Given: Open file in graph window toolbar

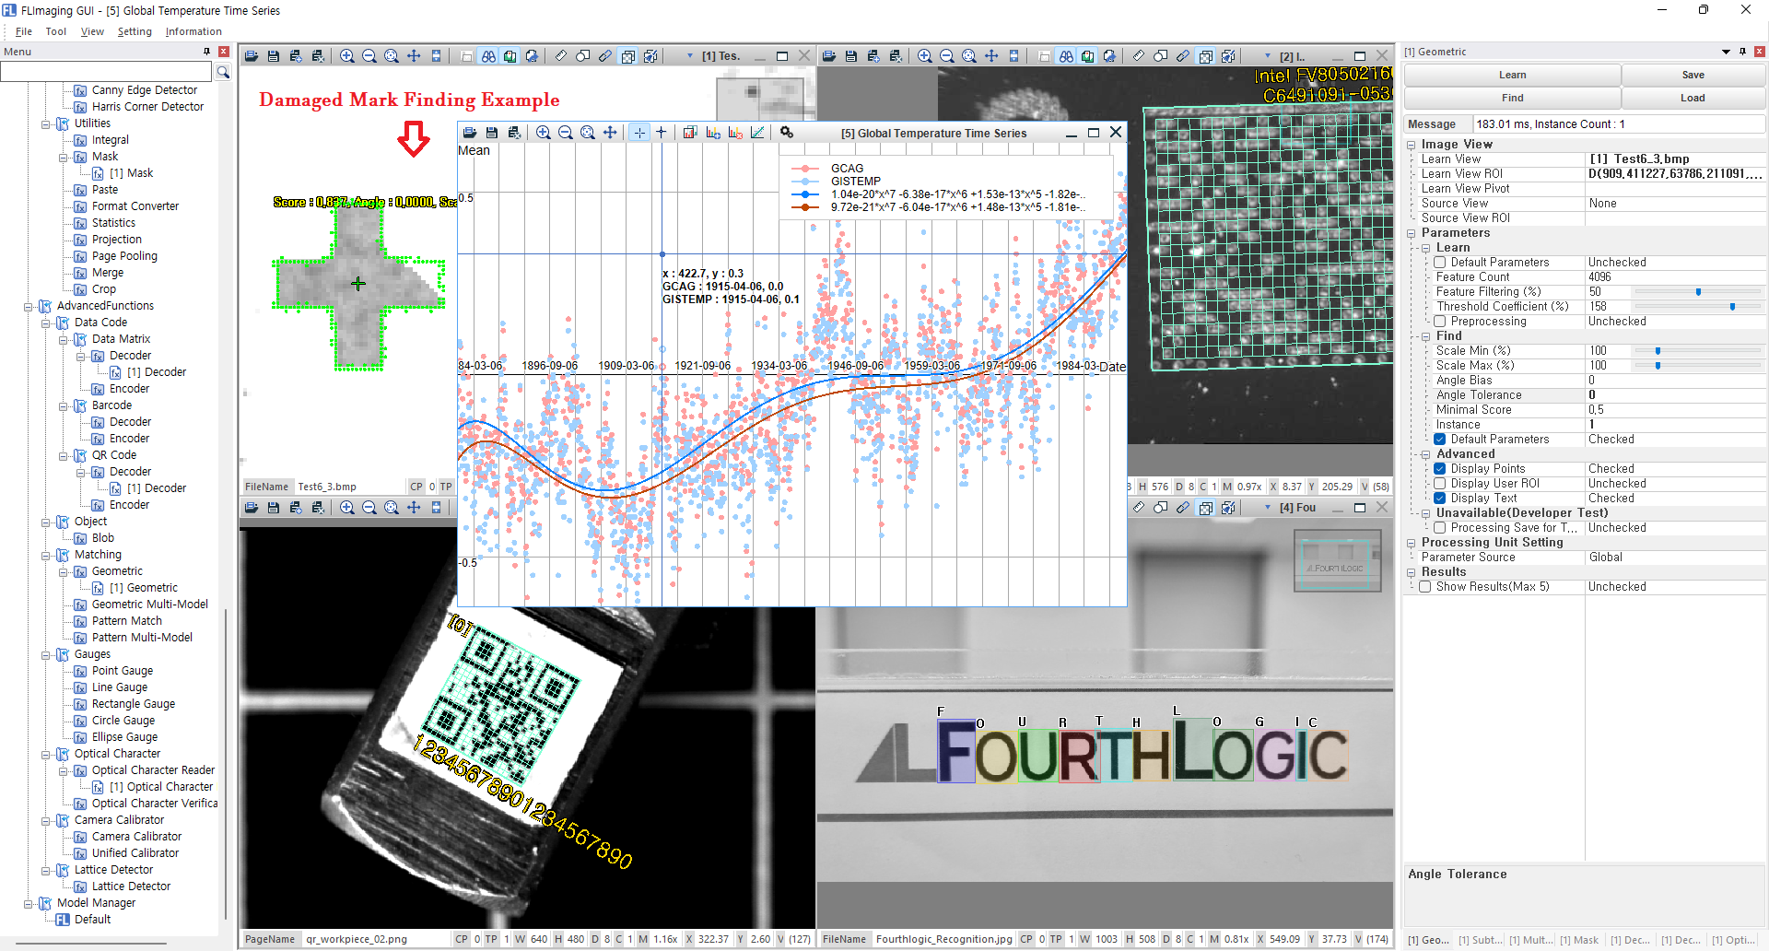Looking at the screenshot, I should (470, 133).
